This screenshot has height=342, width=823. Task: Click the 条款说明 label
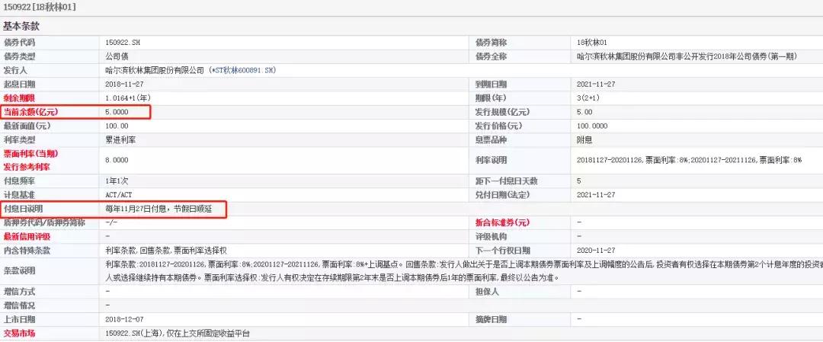click(x=19, y=271)
